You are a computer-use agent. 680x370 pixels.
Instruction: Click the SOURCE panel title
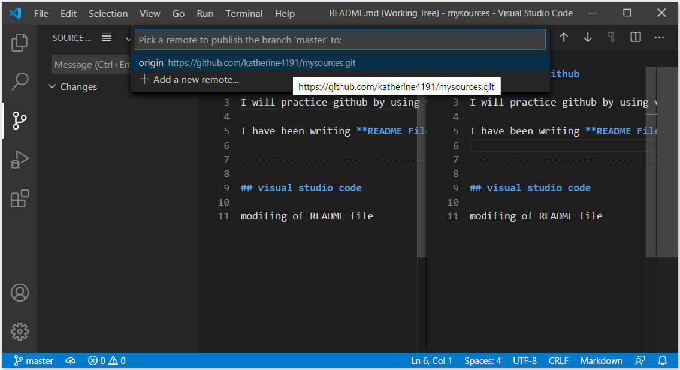pos(72,38)
